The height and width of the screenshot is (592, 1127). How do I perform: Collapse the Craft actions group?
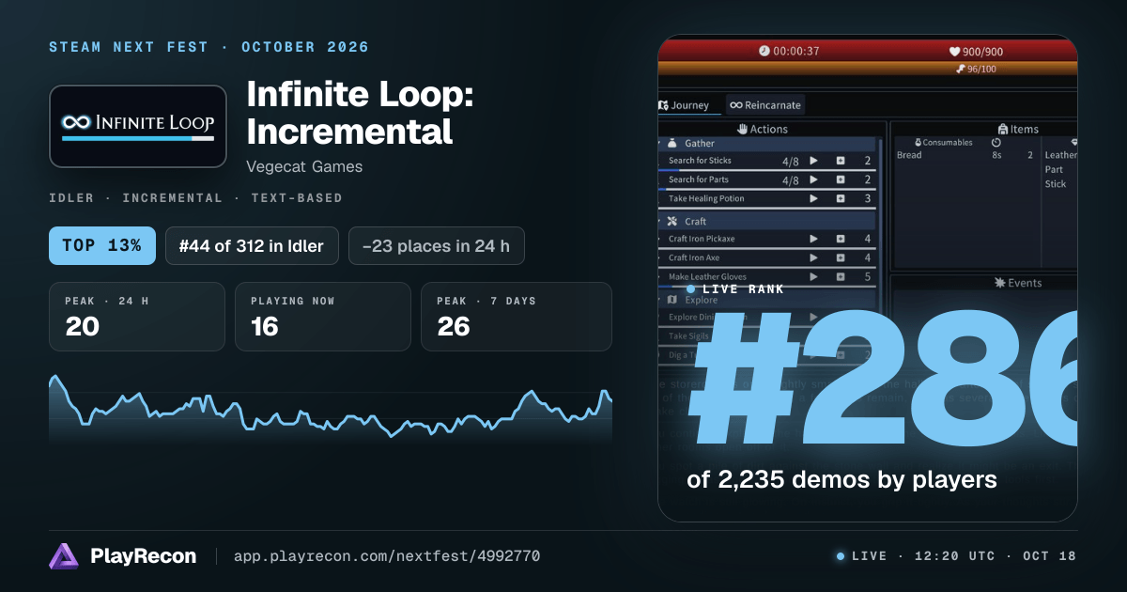(660, 222)
